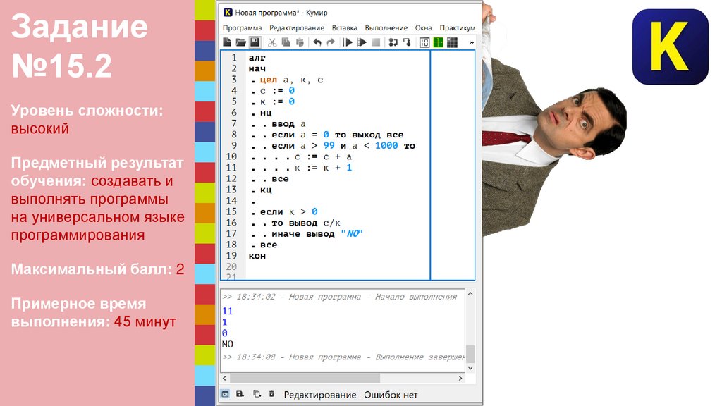This screenshot has width=722, height=406.
Task: Click the Редактирование status label
Action: coord(320,395)
